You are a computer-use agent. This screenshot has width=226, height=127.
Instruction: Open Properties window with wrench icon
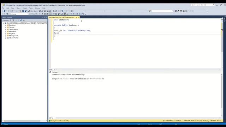(x=178, y=11)
